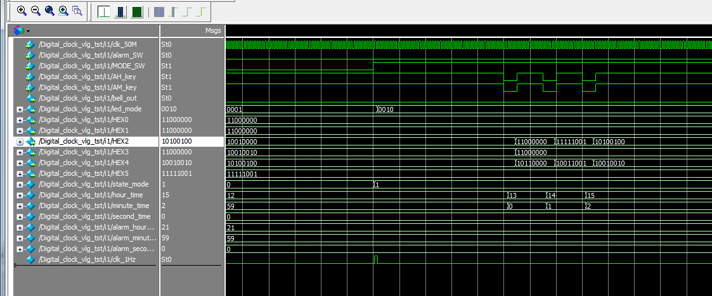This screenshot has height=296, width=712.
Task: Click the colored shapes icon above signal names
Action: (18, 30)
